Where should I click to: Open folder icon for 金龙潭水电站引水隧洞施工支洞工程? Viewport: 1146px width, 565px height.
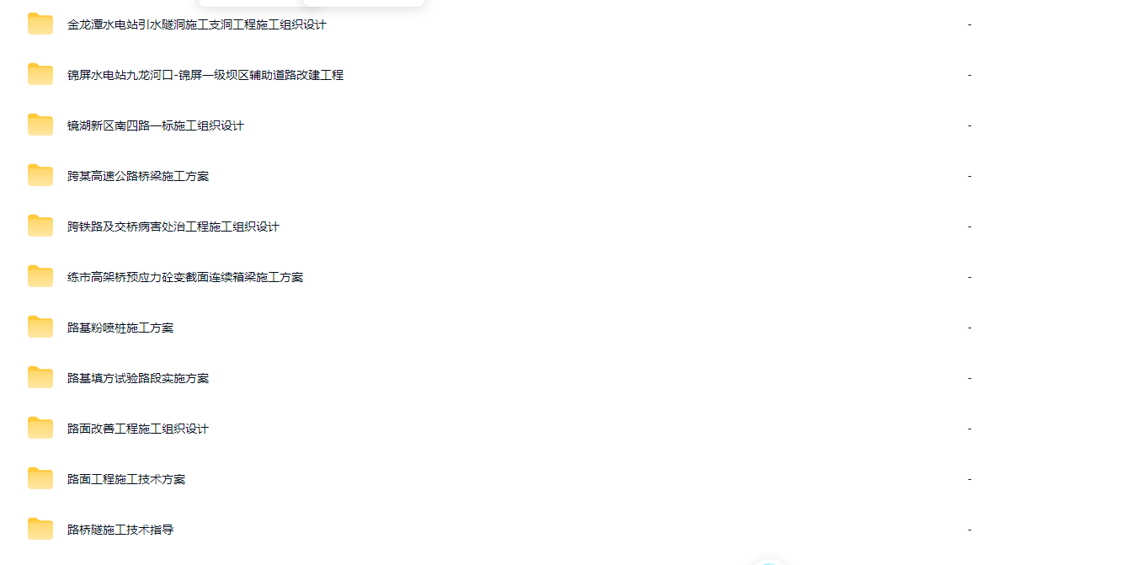[x=40, y=24]
